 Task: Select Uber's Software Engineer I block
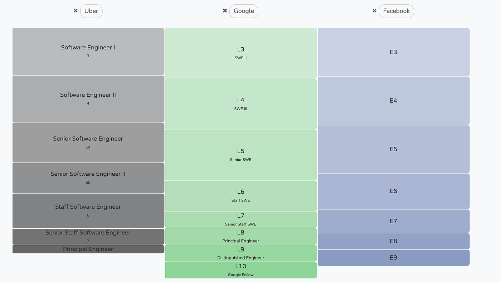coord(88,52)
